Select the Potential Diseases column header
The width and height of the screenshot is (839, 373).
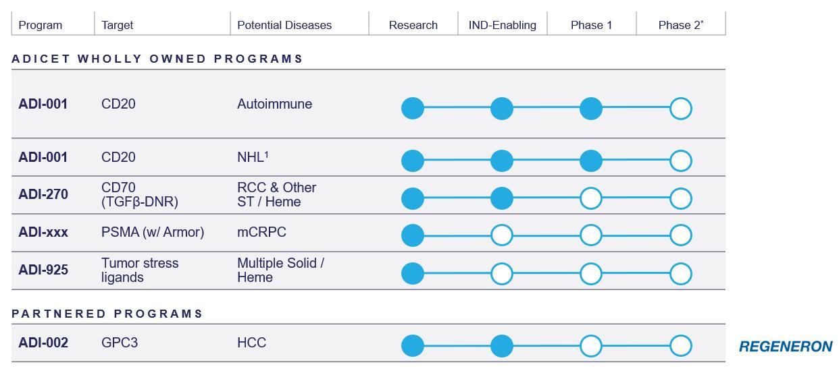[x=284, y=25]
